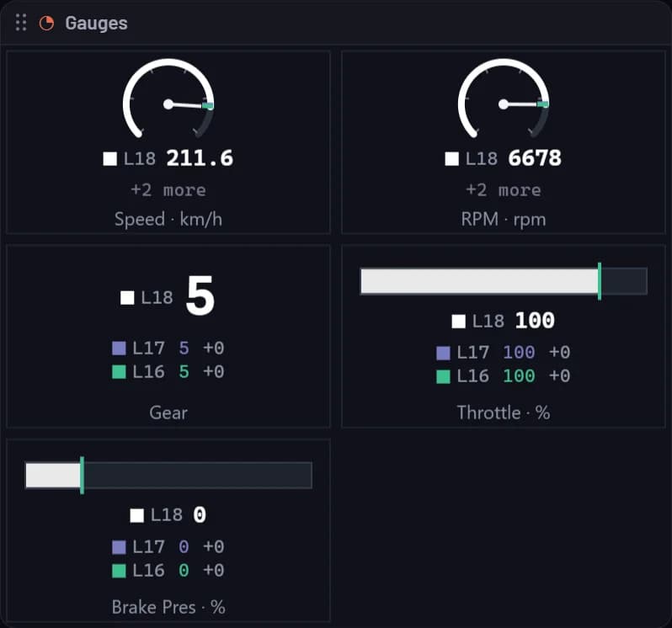Click the L17 label in the Brake Pres card

(148, 547)
